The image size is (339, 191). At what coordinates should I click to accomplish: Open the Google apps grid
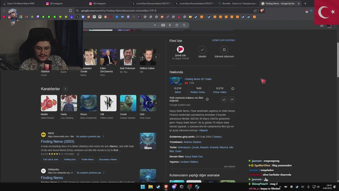pyautogui.click(x=322, y=26)
